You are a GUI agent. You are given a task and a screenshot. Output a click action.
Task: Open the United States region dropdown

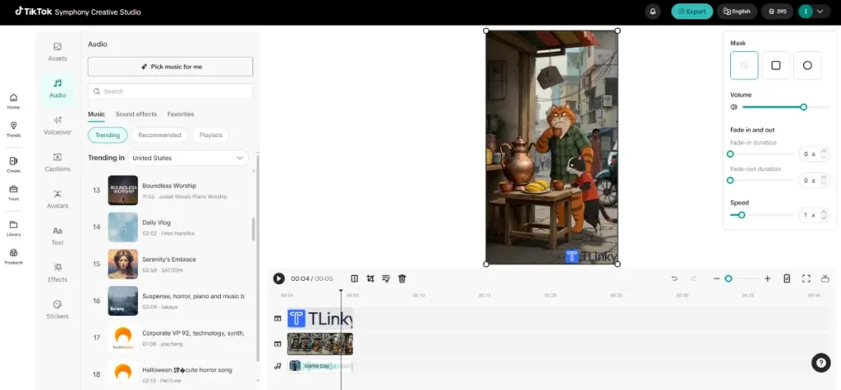pyautogui.click(x=188, y=158)
